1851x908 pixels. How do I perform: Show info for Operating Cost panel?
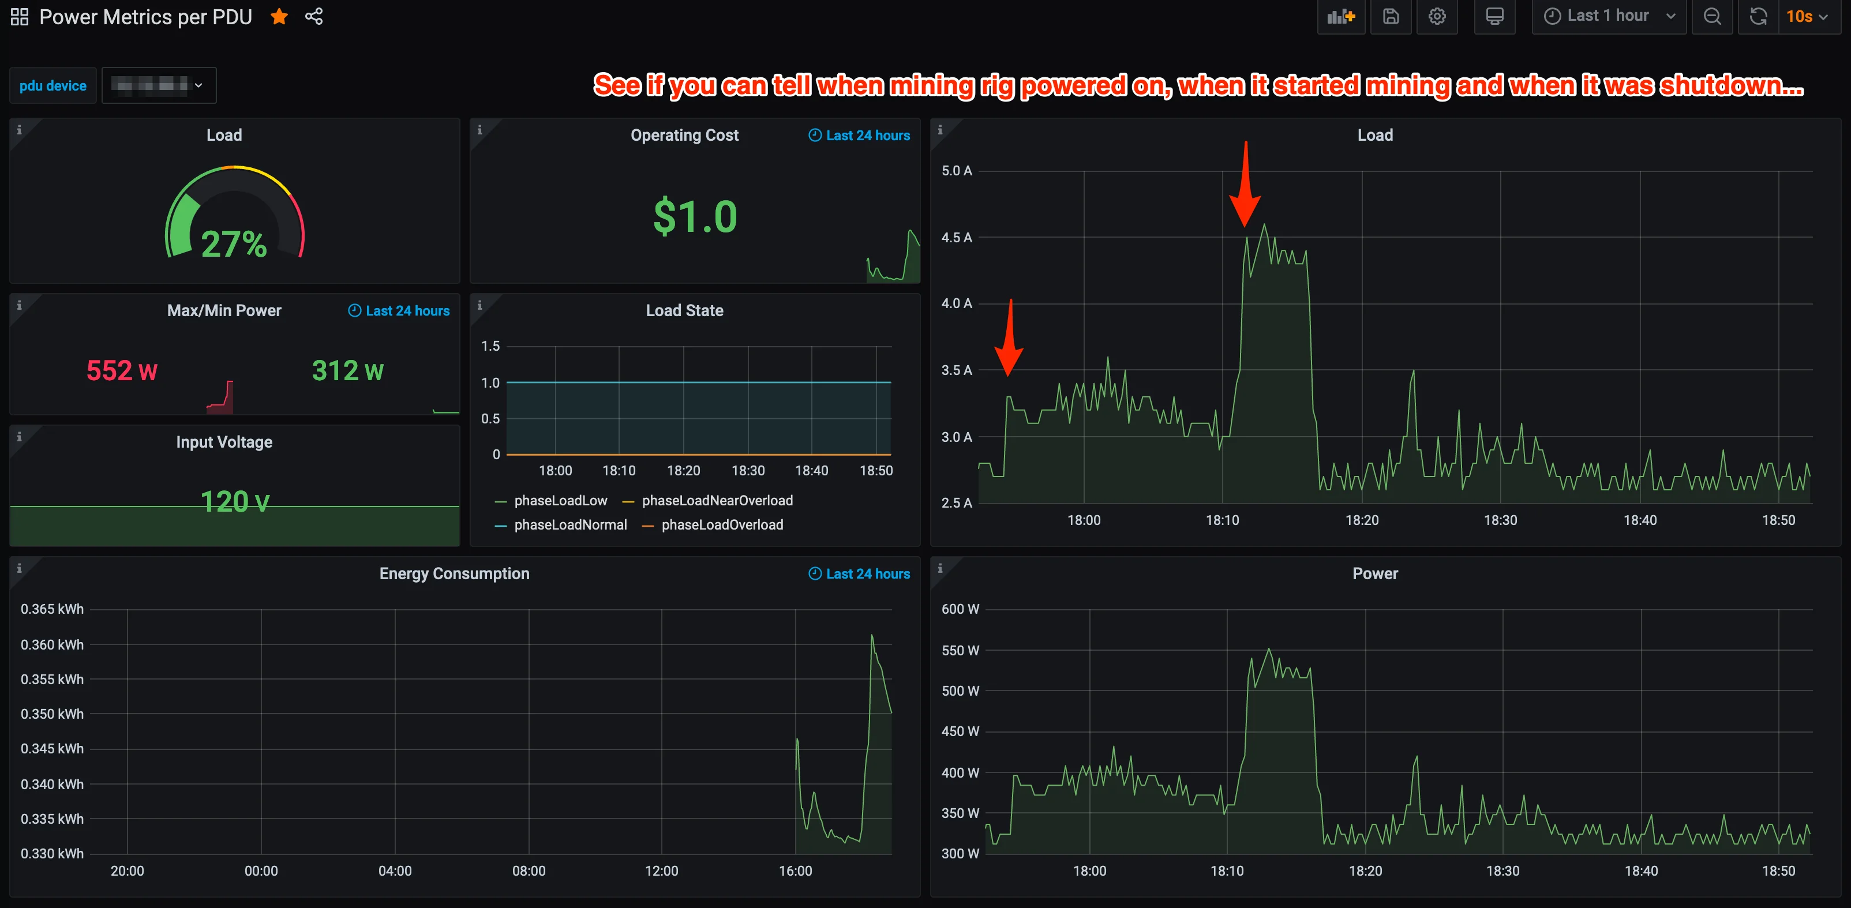(480, 130)
